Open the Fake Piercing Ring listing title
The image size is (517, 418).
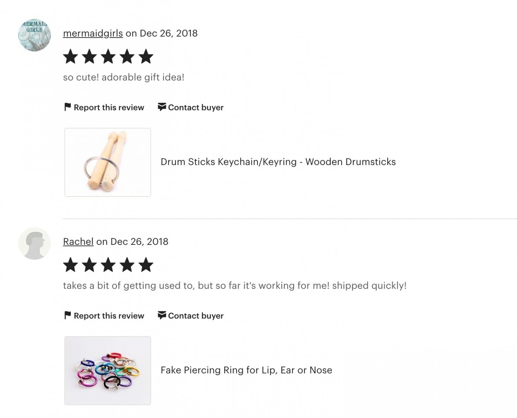click(x=246, y=370)
